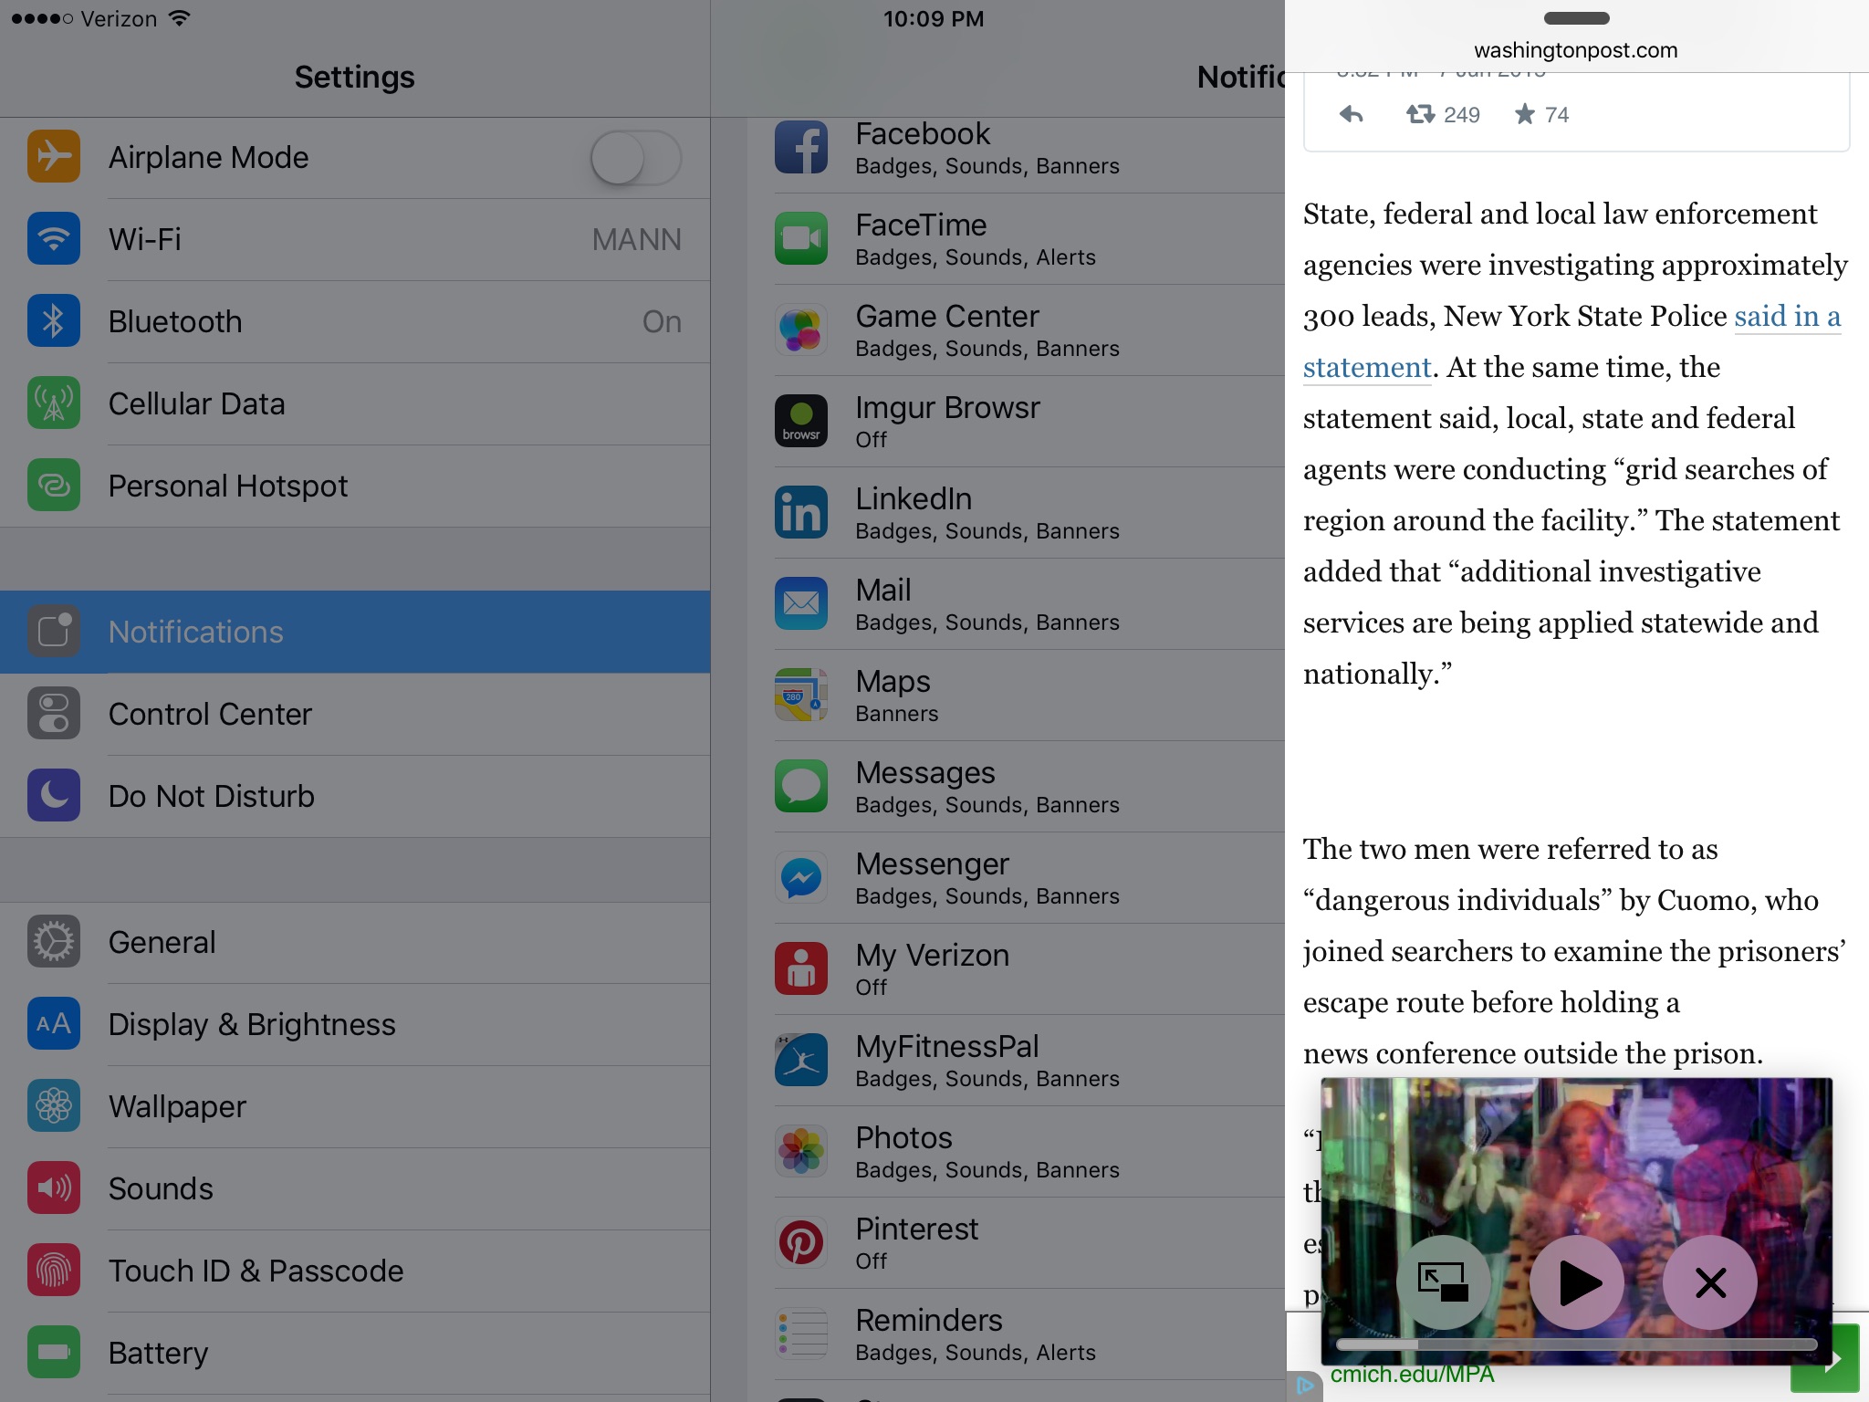Tap 'Banners' under Maps
Viewport: 1869px width, 1402px height.
[896, 714]
